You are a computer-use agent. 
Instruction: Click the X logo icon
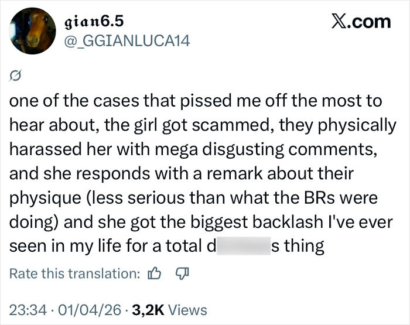pos(339,22)
